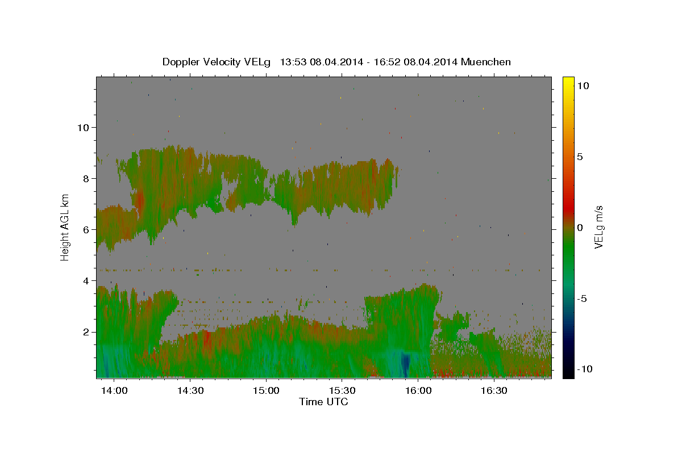Click the low cloud layer near 14:40 at 1.5 km
Screen dimensions: 682x454
[215, 345]
